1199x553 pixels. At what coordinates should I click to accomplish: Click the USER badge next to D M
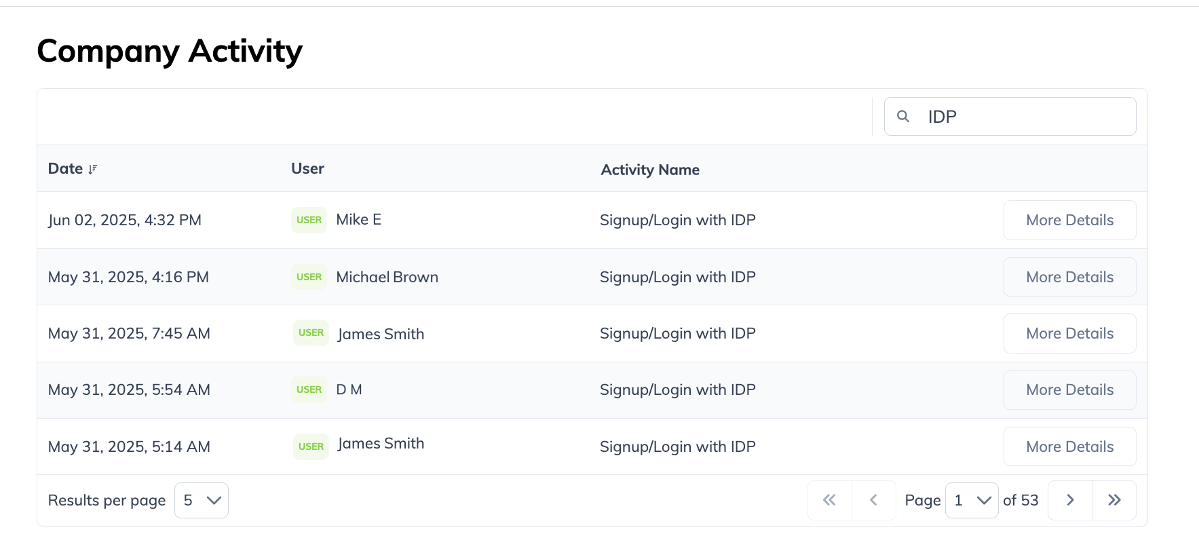click(x=309, y=389)
